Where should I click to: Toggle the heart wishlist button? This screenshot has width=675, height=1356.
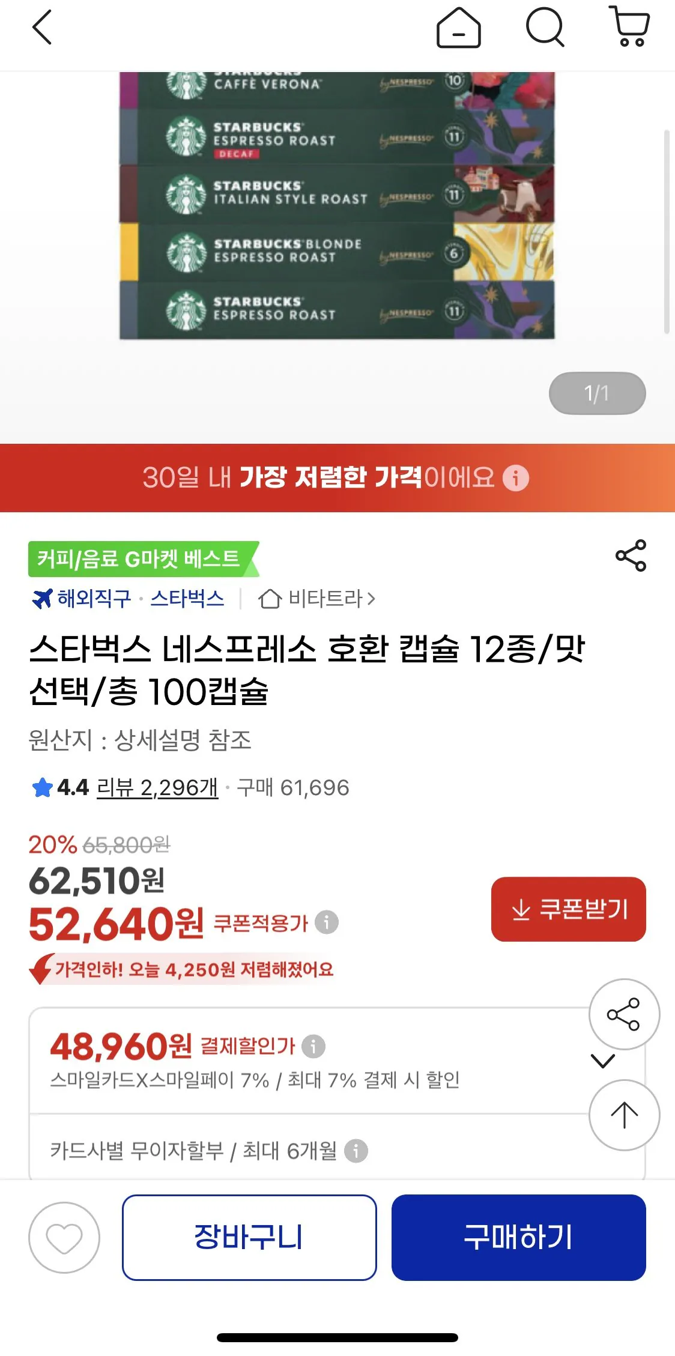pyautogui.click(x=64, y=1237)
